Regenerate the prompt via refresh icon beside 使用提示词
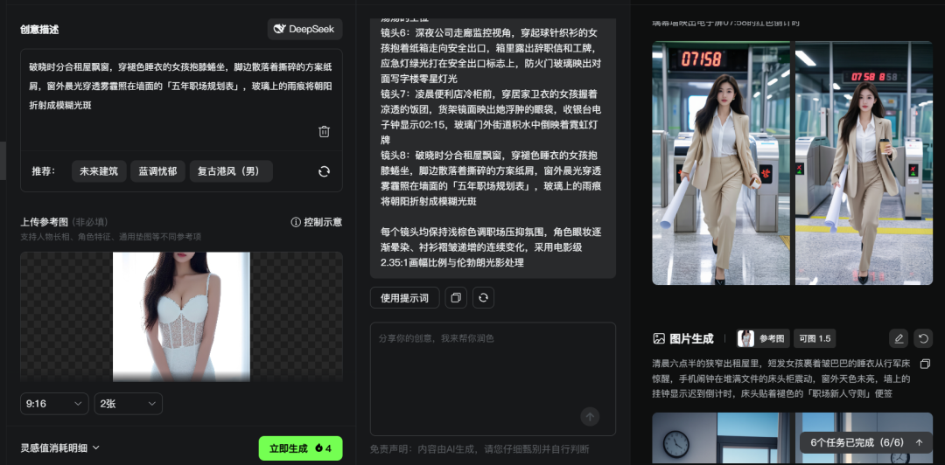This screenshot has height=465, width=945. (483, 298)
